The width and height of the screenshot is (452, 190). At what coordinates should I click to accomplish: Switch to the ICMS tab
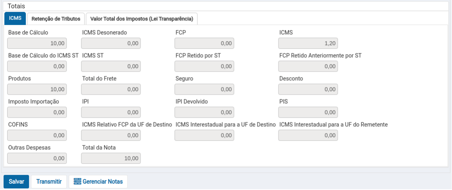pyautogui.click(x=15, y=19)
